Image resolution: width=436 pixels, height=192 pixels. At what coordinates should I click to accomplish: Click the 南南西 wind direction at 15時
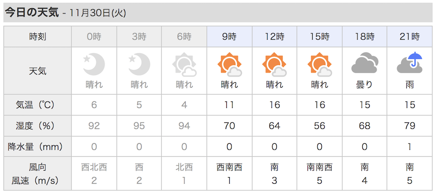[x=320, y=167]
